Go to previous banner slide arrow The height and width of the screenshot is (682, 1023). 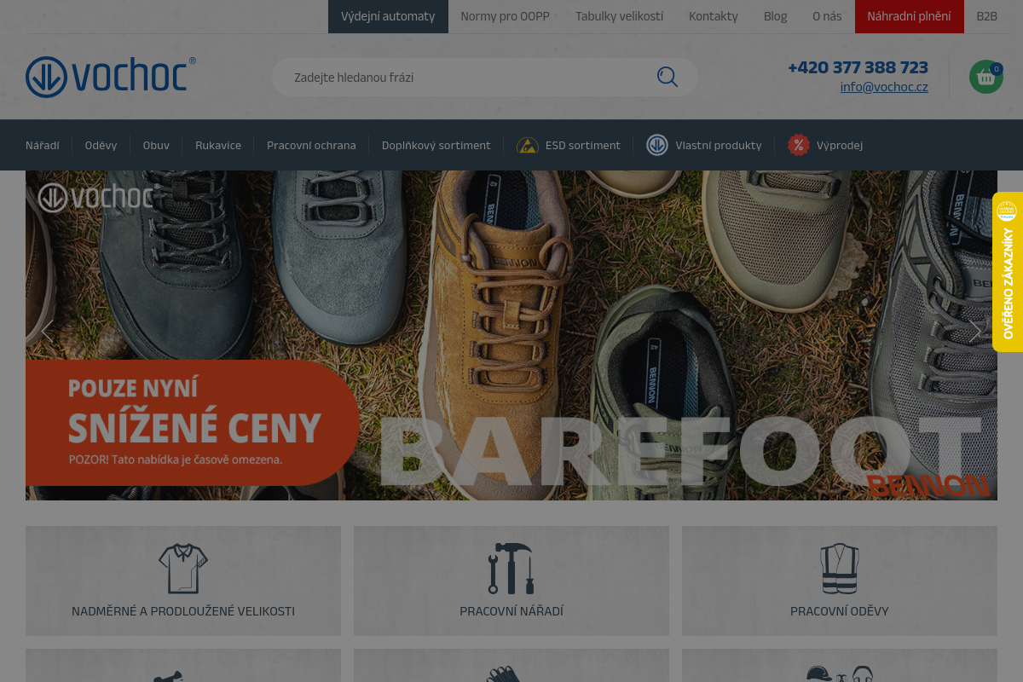tap(47, 331)
